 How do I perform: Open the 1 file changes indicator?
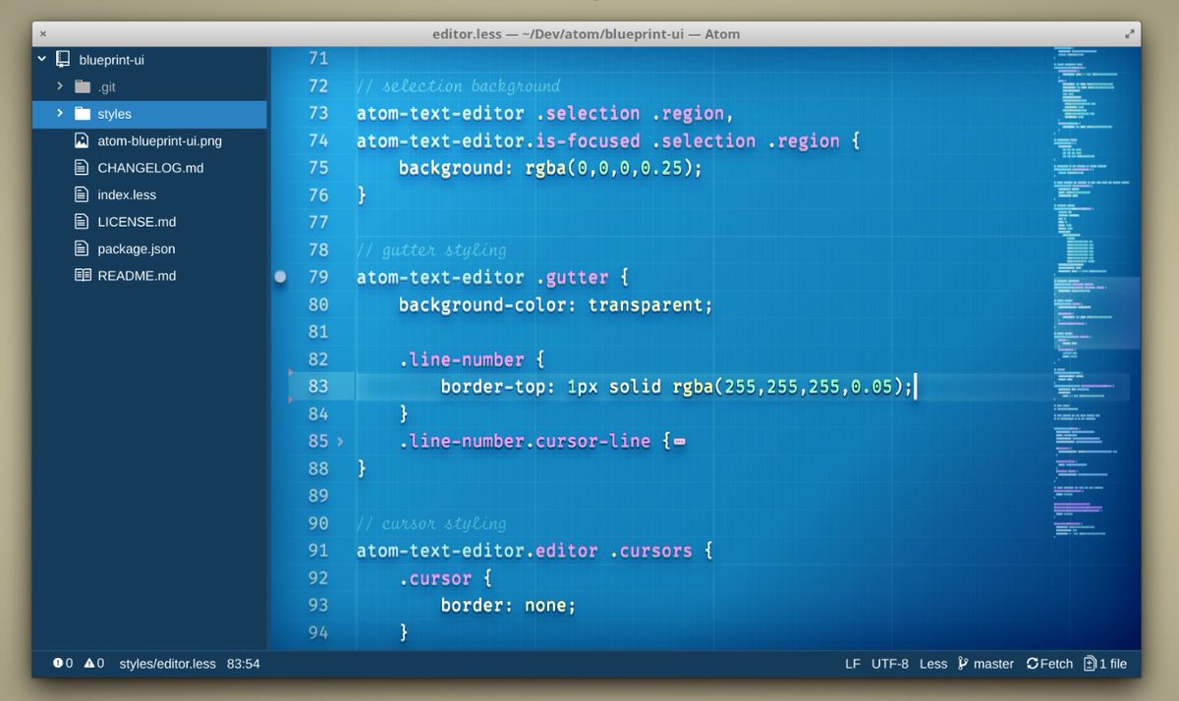tap(1104, 664)
